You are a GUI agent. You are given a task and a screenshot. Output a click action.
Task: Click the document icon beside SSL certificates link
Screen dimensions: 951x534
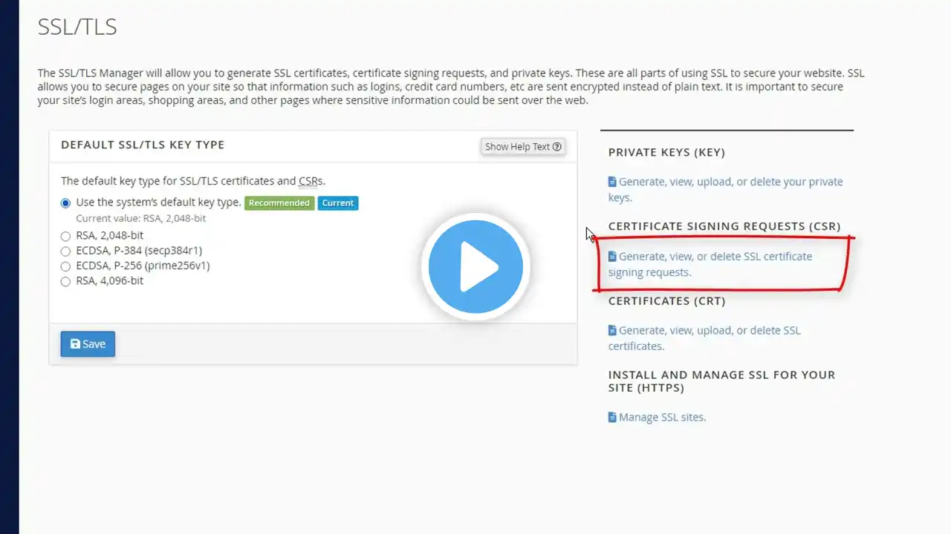(x=612, y=330)
